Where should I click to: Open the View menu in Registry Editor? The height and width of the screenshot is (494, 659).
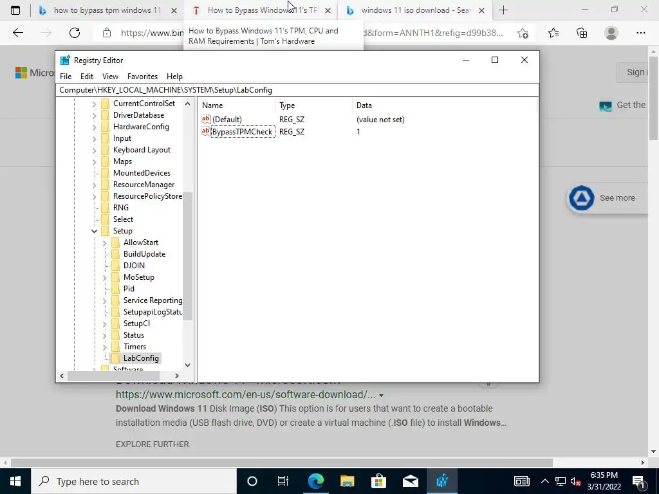(x=110, y=77)
